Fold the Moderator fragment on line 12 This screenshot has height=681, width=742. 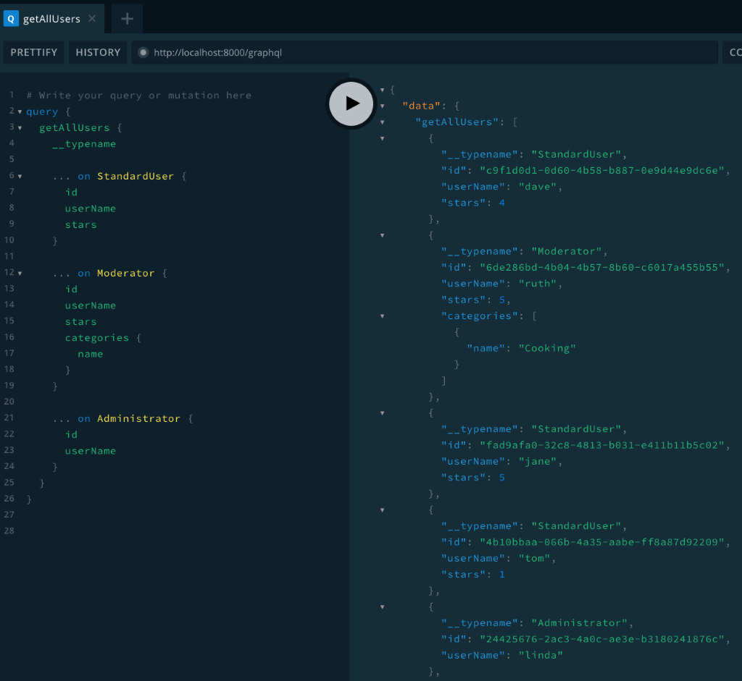[20, 274]
